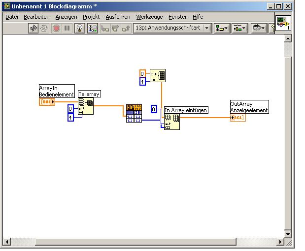Click the Step Over button

[115, 29]
